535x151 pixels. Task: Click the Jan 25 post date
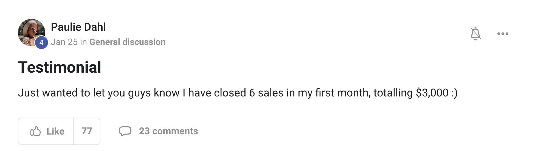[64, 42]
